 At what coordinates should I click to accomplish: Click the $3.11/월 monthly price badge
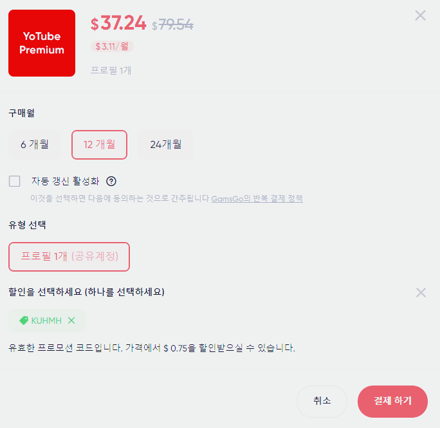coord(112,46)
